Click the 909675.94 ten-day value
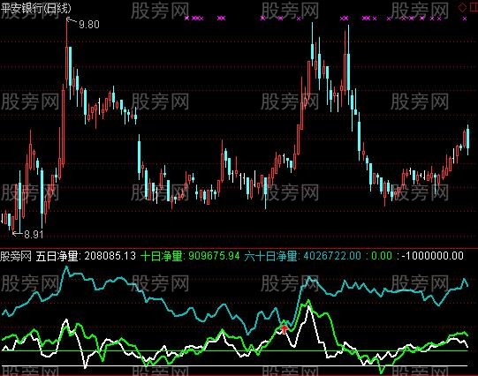 click(214, 256)
